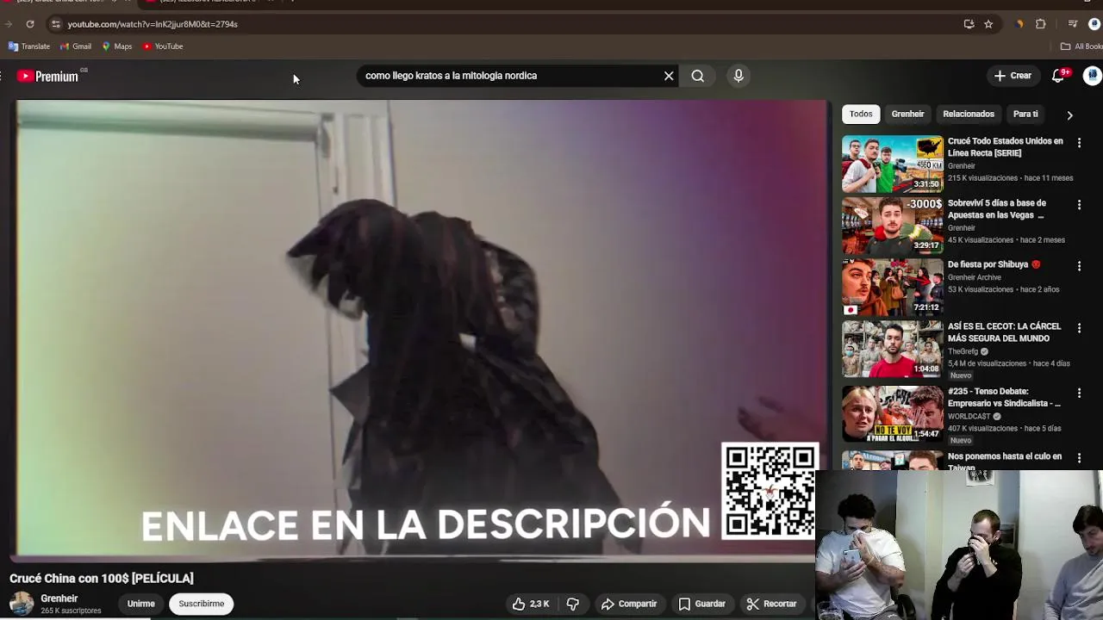1103x620 pixels.
Task: Open the YouTube Premium home logo
Action: (47, 77)
